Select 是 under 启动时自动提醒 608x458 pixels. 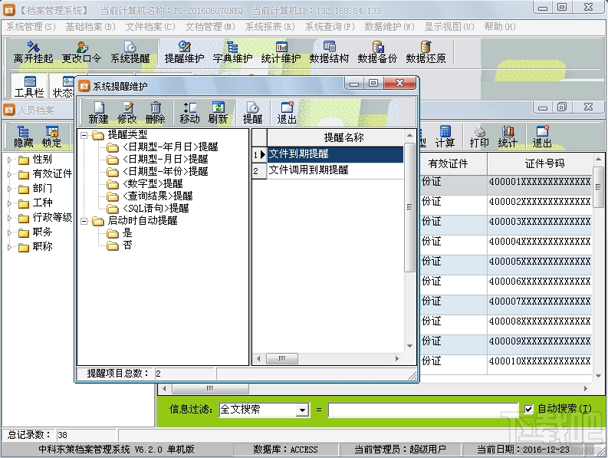point(127,233)
